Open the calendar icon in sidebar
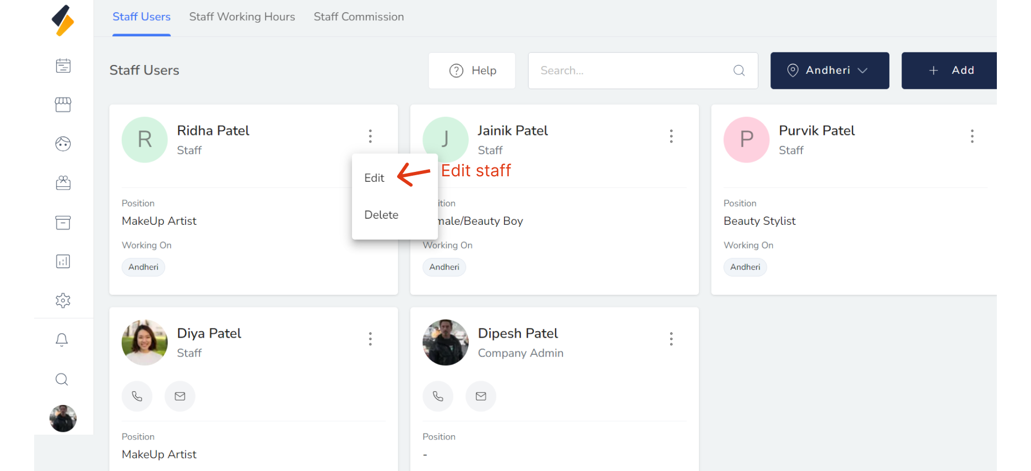 pos(63,66)
